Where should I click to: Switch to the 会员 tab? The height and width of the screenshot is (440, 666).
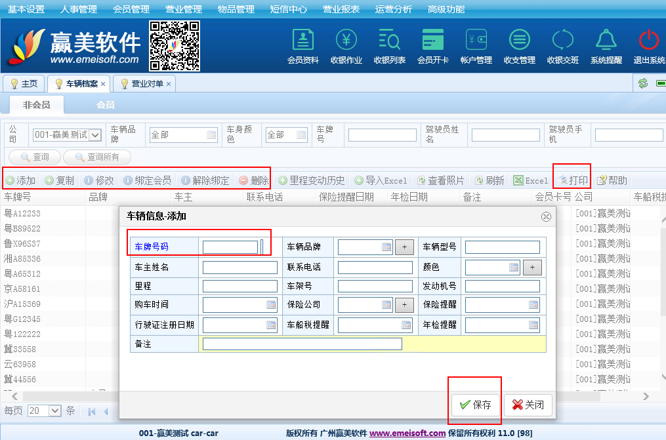(x=105, y=105)
